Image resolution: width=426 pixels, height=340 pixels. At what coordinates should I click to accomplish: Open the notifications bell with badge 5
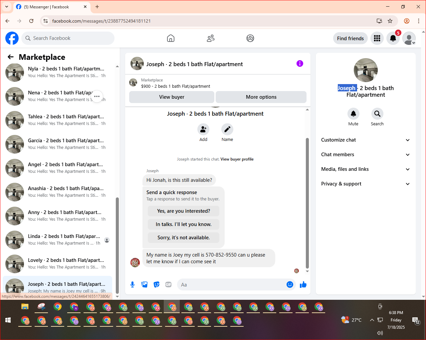[x=393, y=38]
